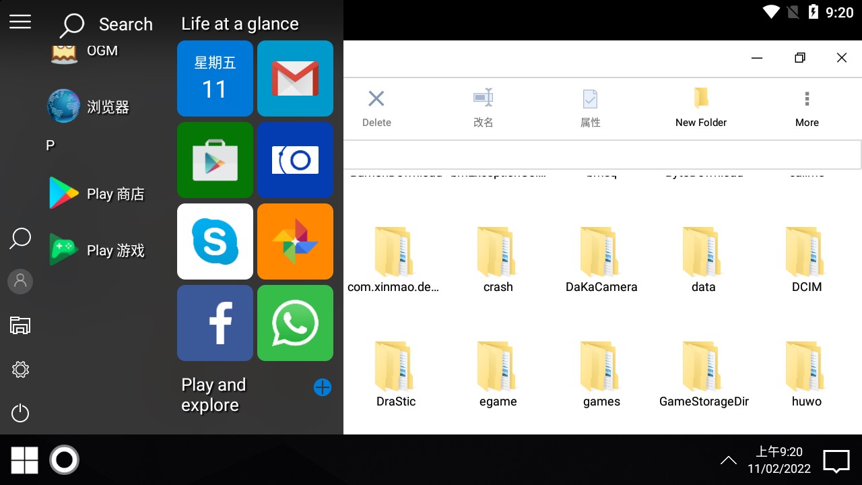Open the Gmail tile

click(x=295, y=78)
